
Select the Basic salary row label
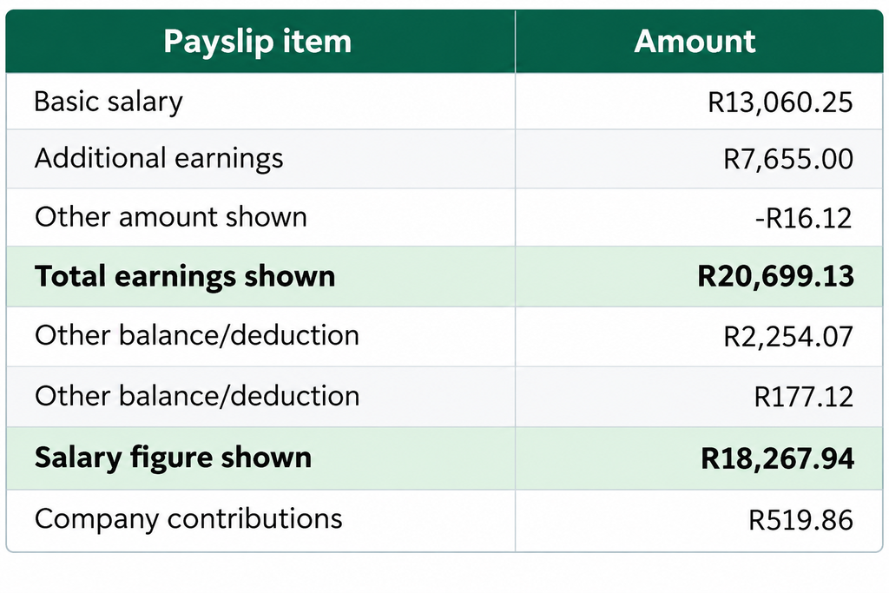point(109,102)
